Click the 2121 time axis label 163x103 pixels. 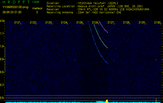tap(17, 23)
